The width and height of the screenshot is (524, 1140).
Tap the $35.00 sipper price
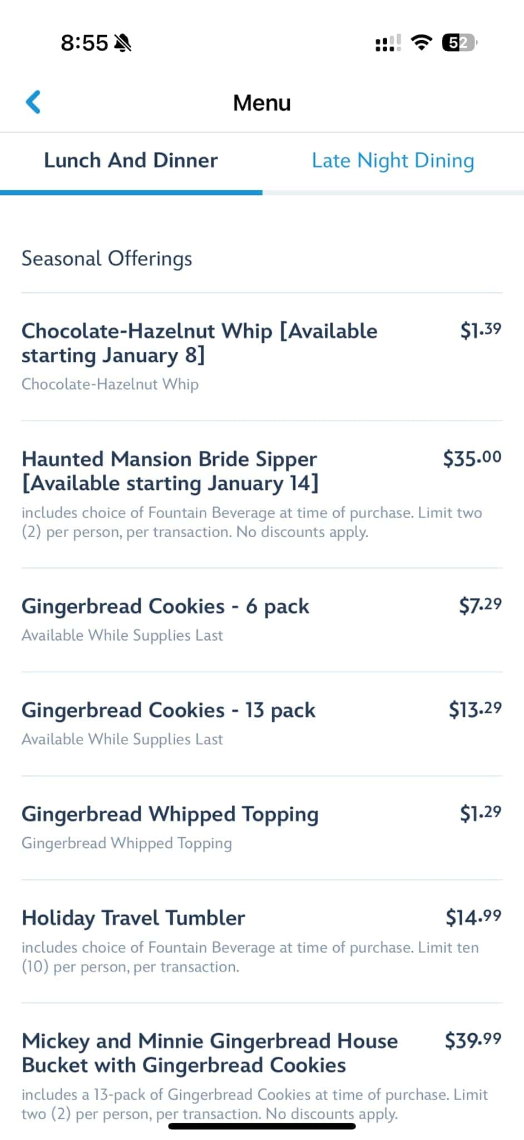[472, 458]
